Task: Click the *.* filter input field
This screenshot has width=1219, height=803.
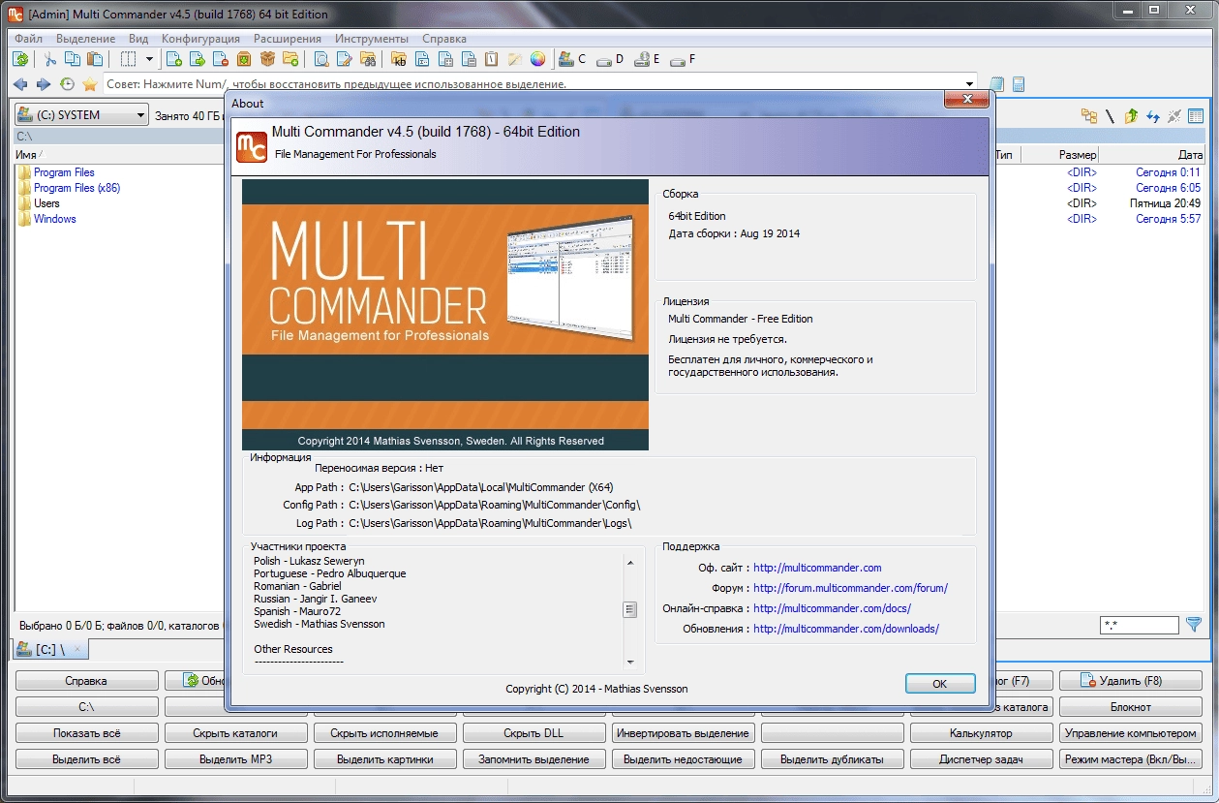Action: tap(1140, 626)
